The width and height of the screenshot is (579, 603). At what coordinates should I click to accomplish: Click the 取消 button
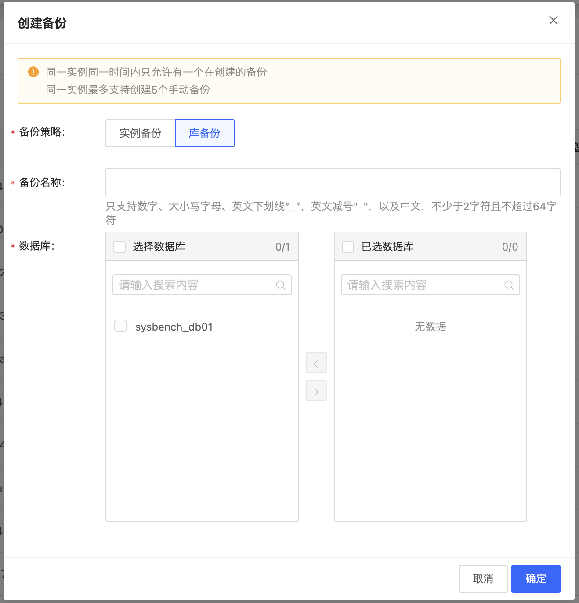coord(483,579)
